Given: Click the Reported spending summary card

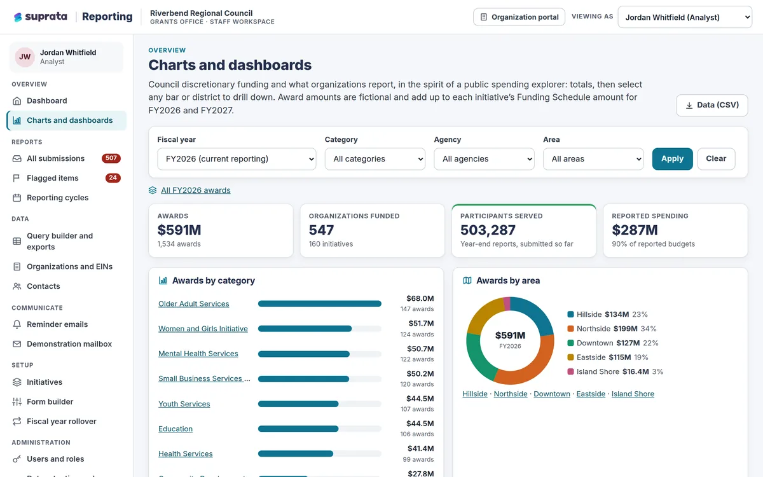Looking at the screenshot, I should click(675, 231).
